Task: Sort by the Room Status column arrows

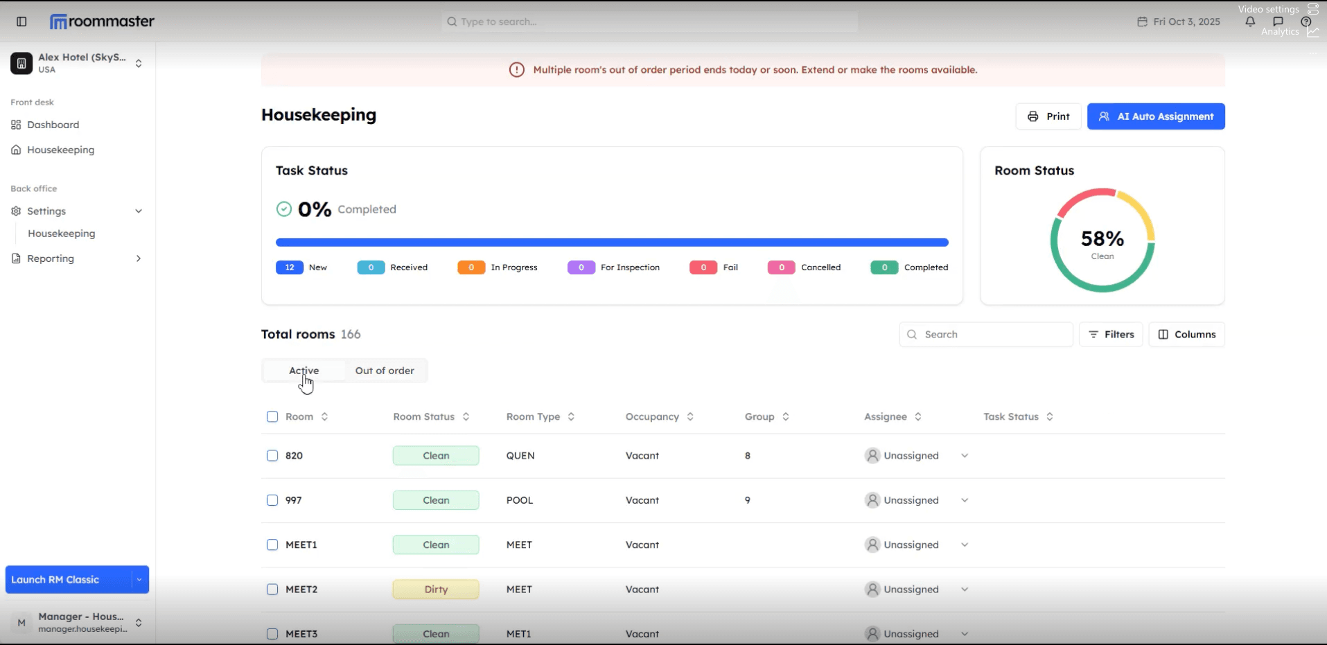Action: pyautogui.click(x=466, y=416)
